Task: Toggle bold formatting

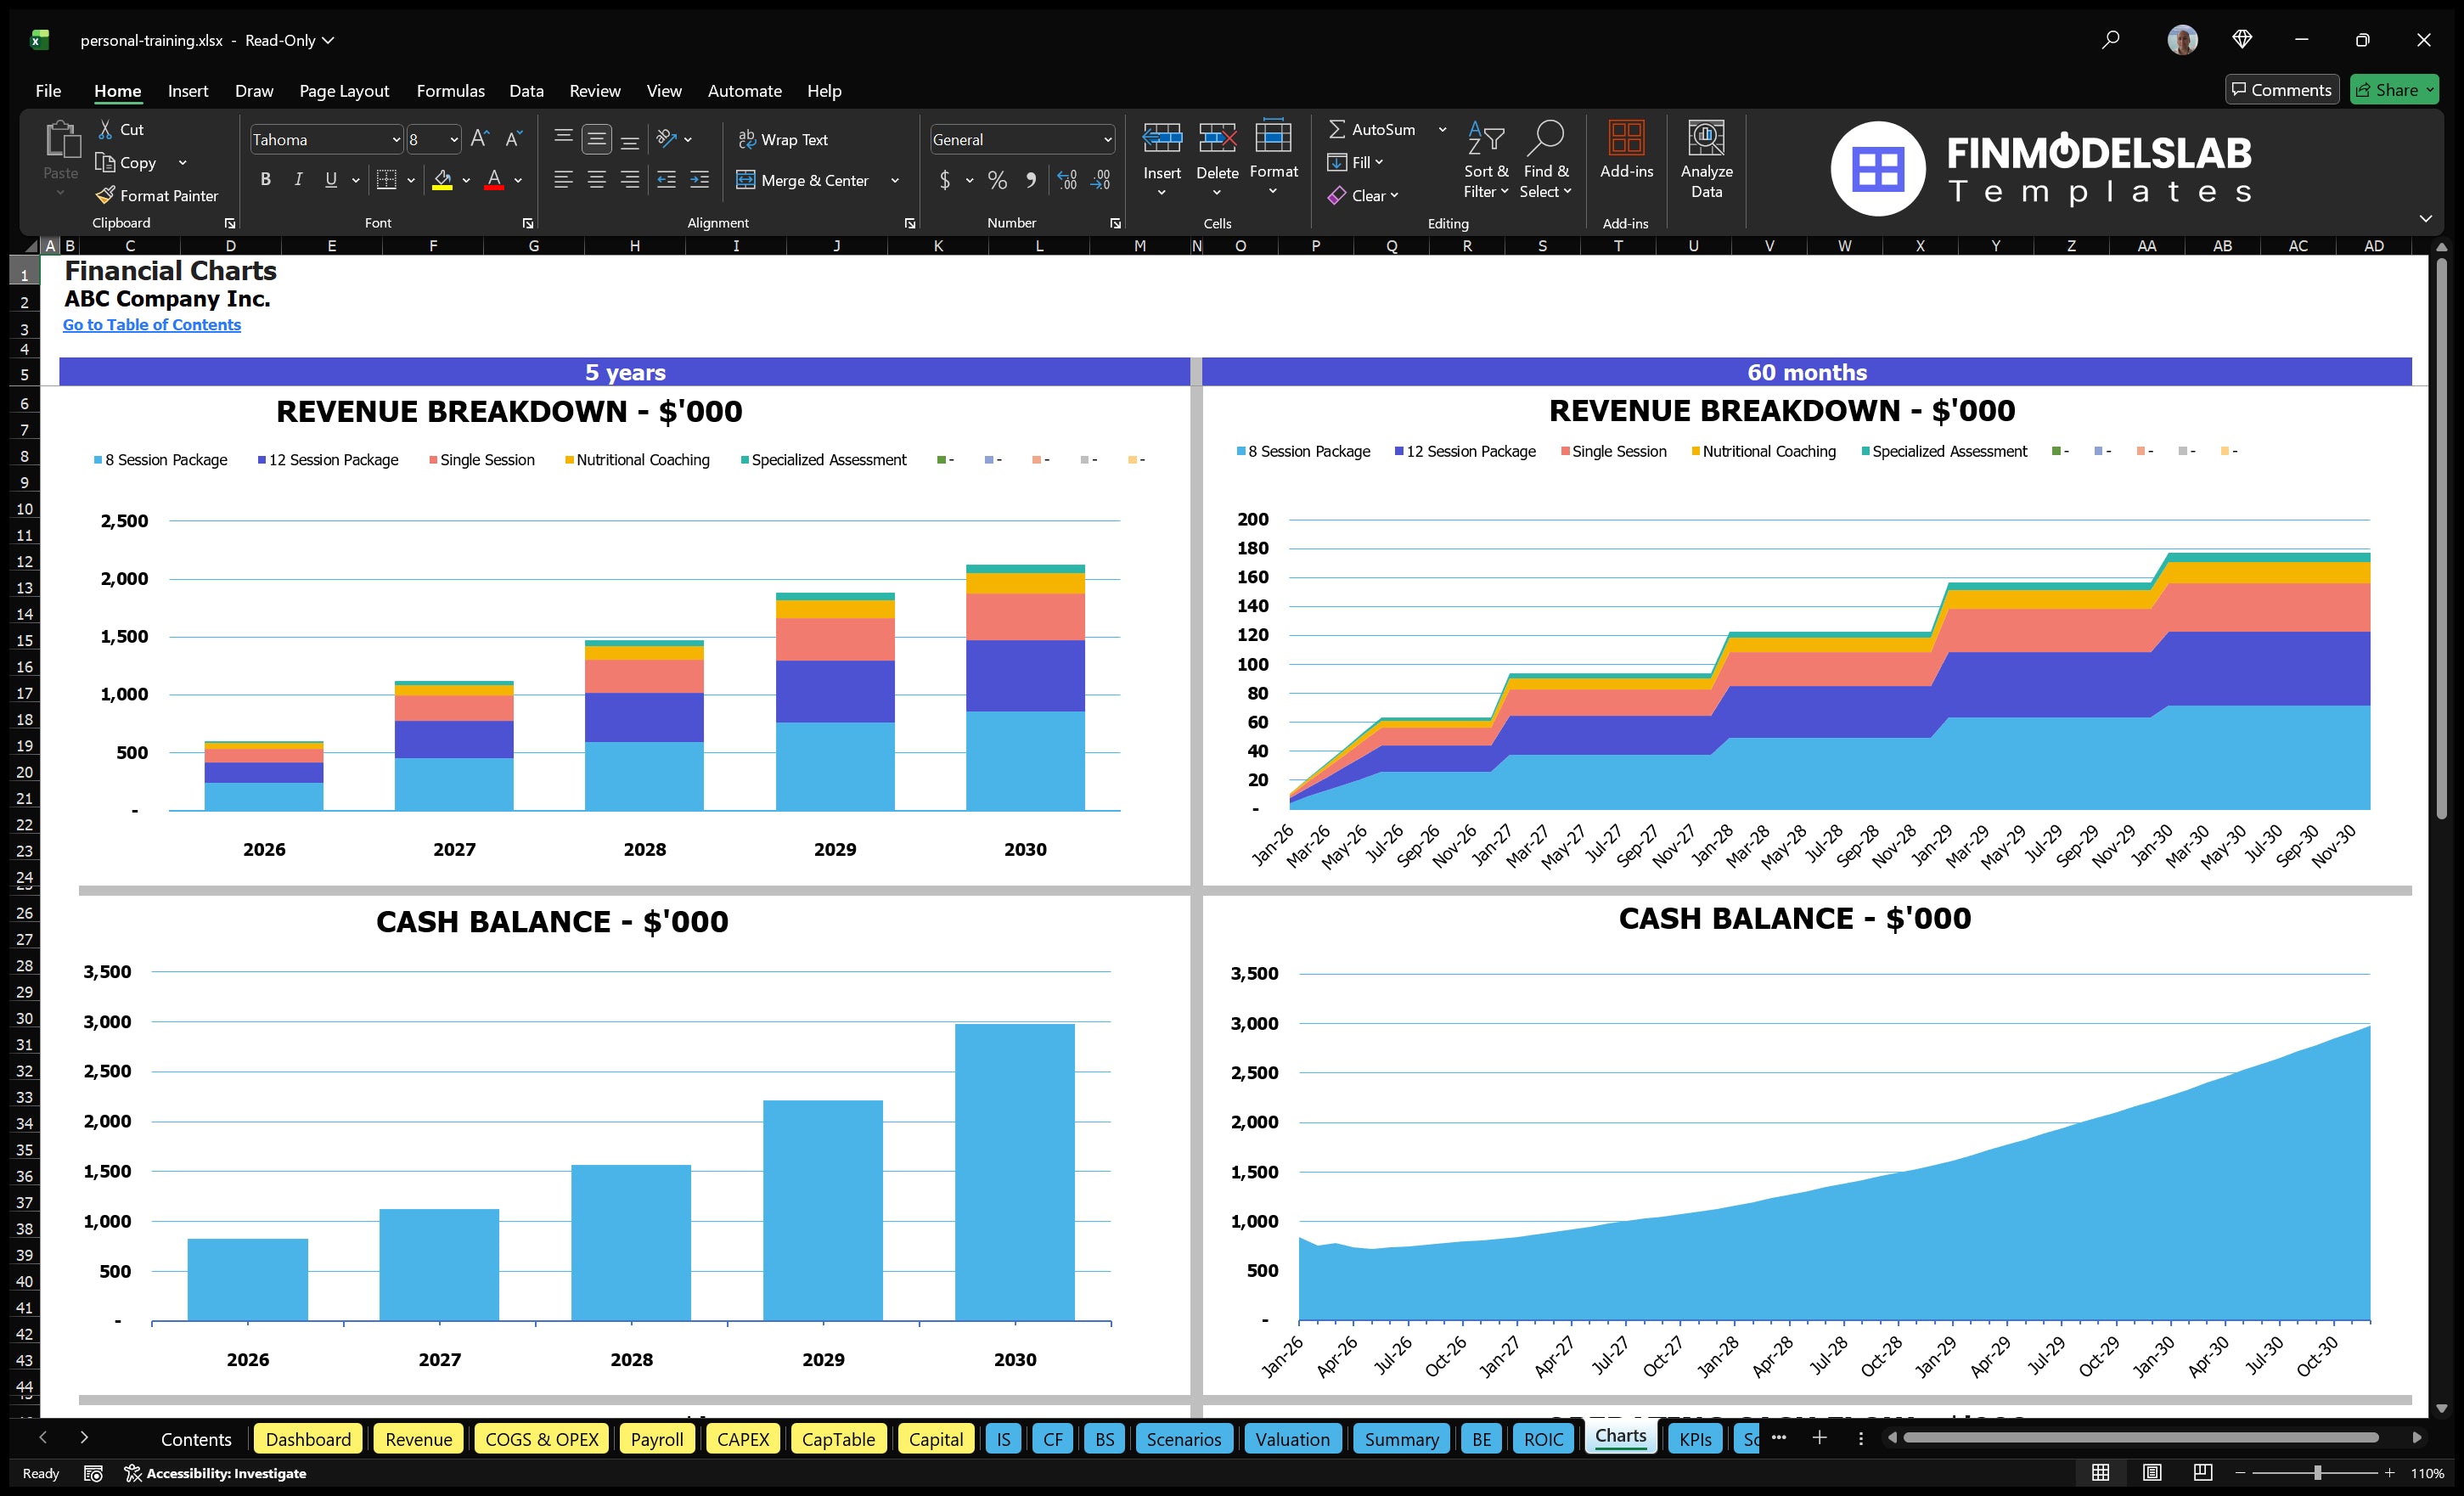Action: [x=265, y=179]
